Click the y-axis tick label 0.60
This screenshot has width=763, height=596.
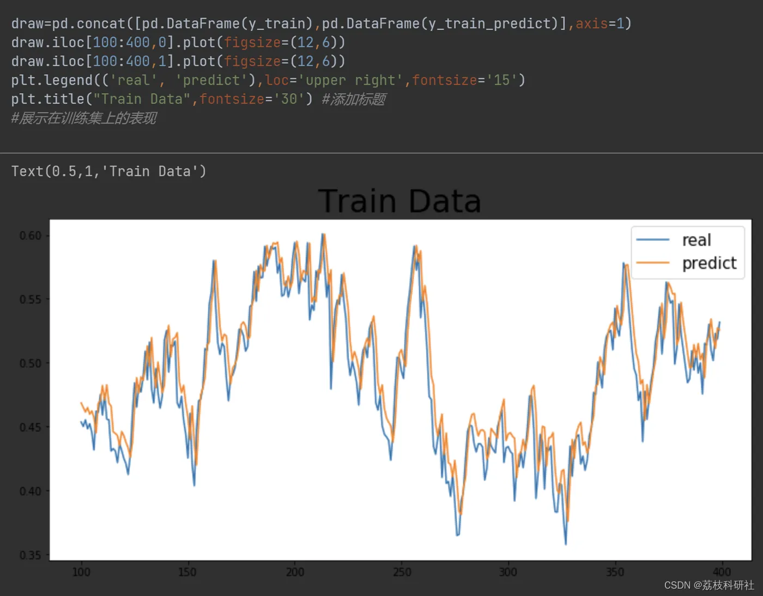31,235
